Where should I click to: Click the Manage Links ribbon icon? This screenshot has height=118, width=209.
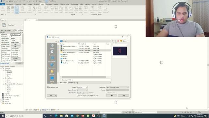pos(61,10)
